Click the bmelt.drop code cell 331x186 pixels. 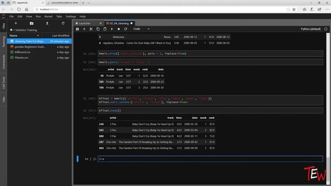210,54
